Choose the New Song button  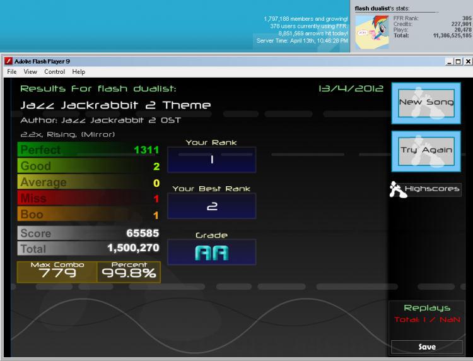(x=426, y=104)
